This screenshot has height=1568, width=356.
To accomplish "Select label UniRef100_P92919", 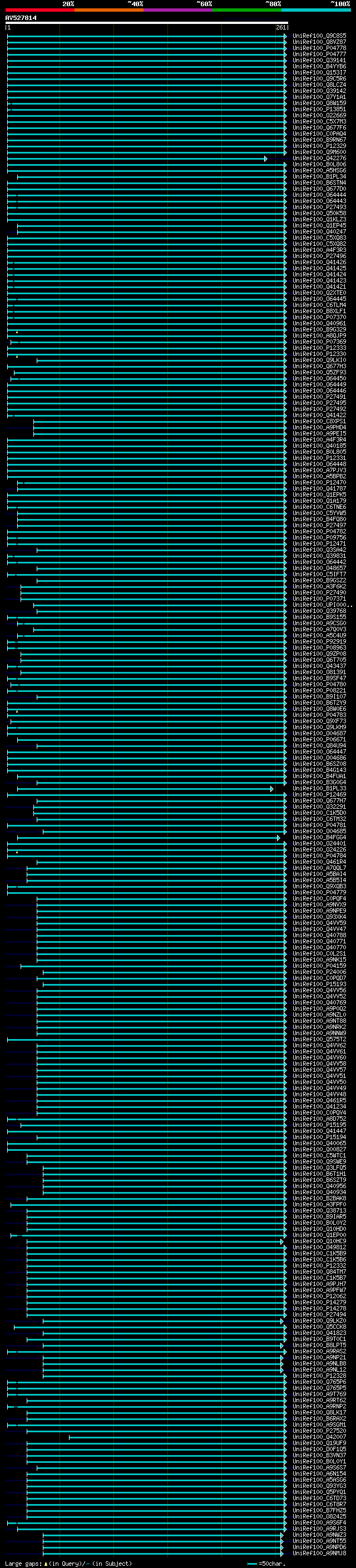I will pyautogui.click(x=319, y=641).
